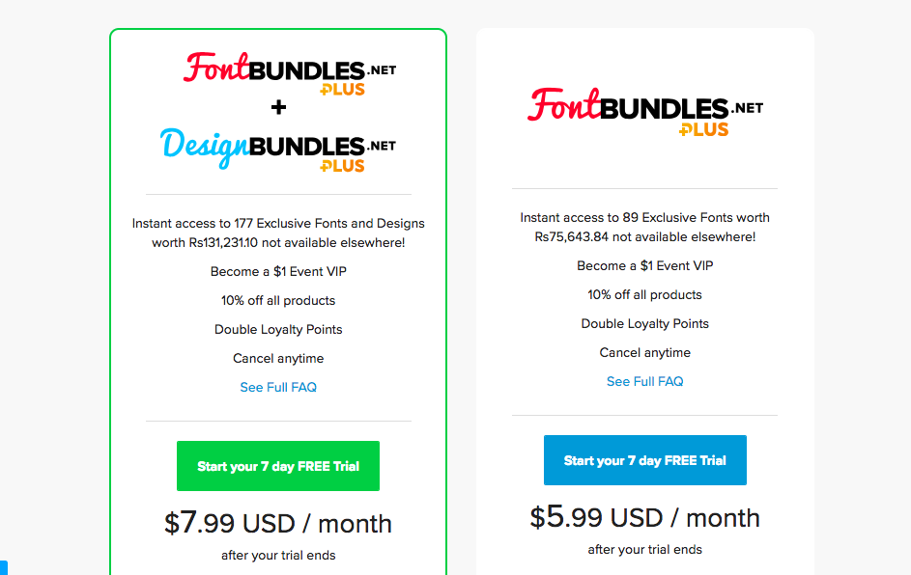This screenshot has width=911, height=575.
Task: Start the green 7 day FREE Trial
Action: click(x=278, y=466)
